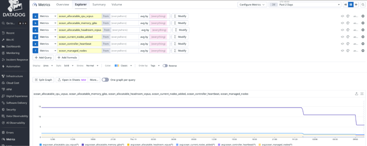367x146 pixels.
Task: Toggle visibility of query c letter badge
Action: 35,30
